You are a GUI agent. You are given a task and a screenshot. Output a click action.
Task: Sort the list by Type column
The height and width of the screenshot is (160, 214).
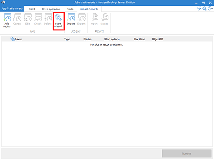click(x=67, y=39)
